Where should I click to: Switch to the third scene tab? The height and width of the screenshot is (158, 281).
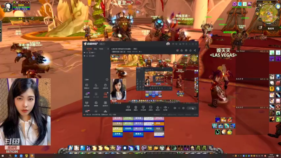(101, 49)
